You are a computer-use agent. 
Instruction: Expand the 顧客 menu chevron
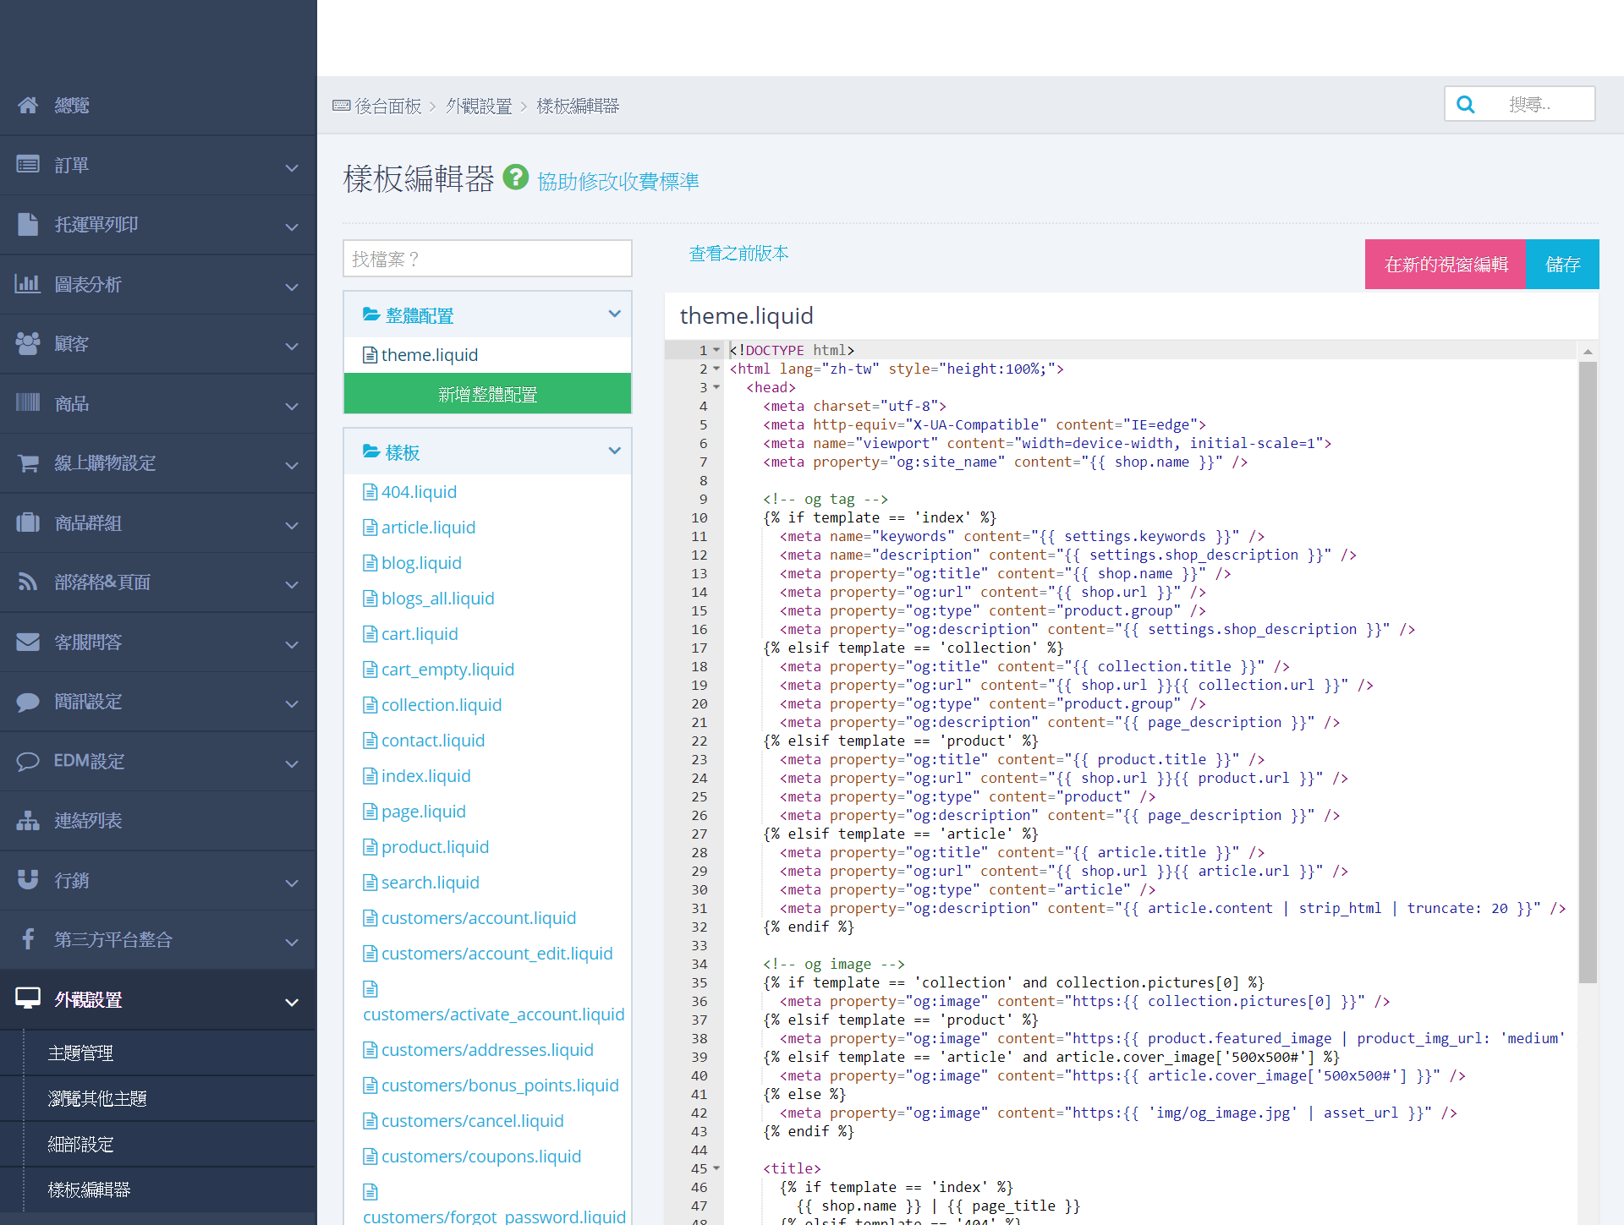pyautogui.click(x=292, y=346)
